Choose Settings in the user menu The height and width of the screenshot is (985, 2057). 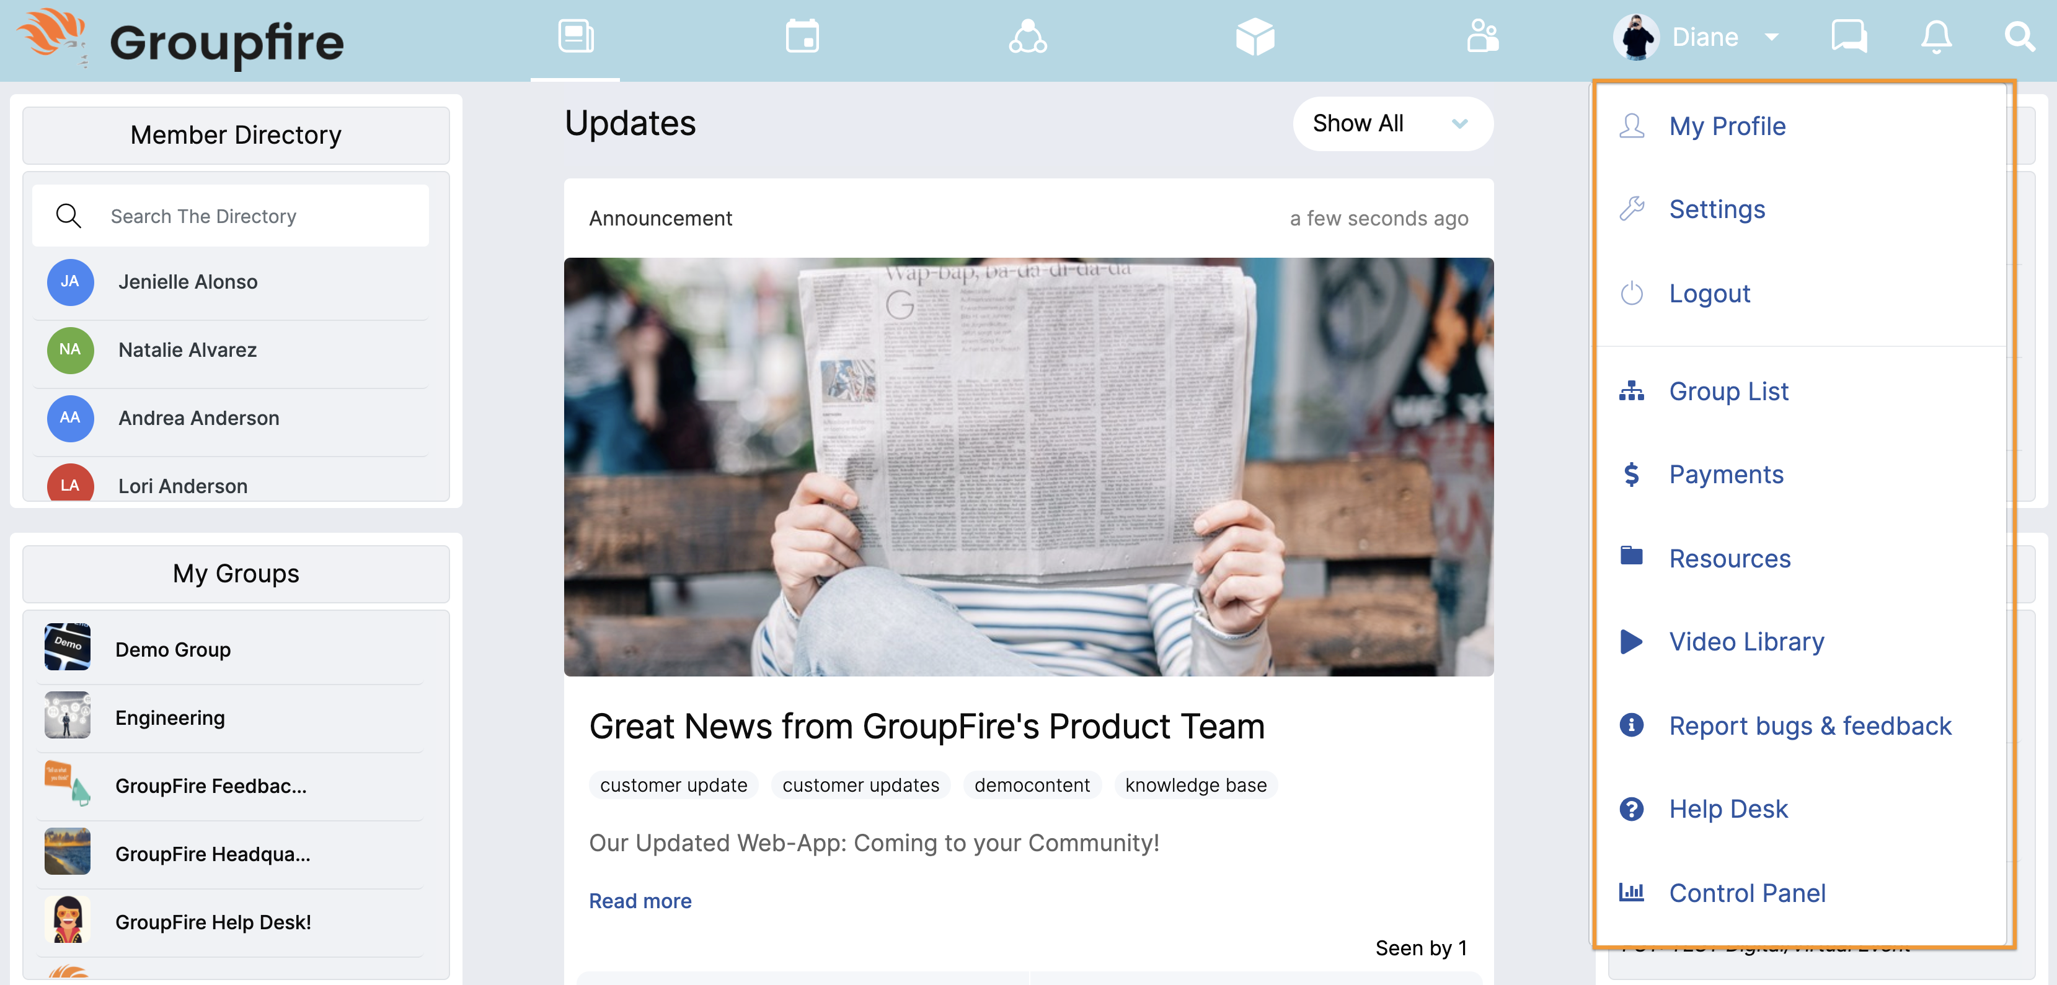point(1717,209)
